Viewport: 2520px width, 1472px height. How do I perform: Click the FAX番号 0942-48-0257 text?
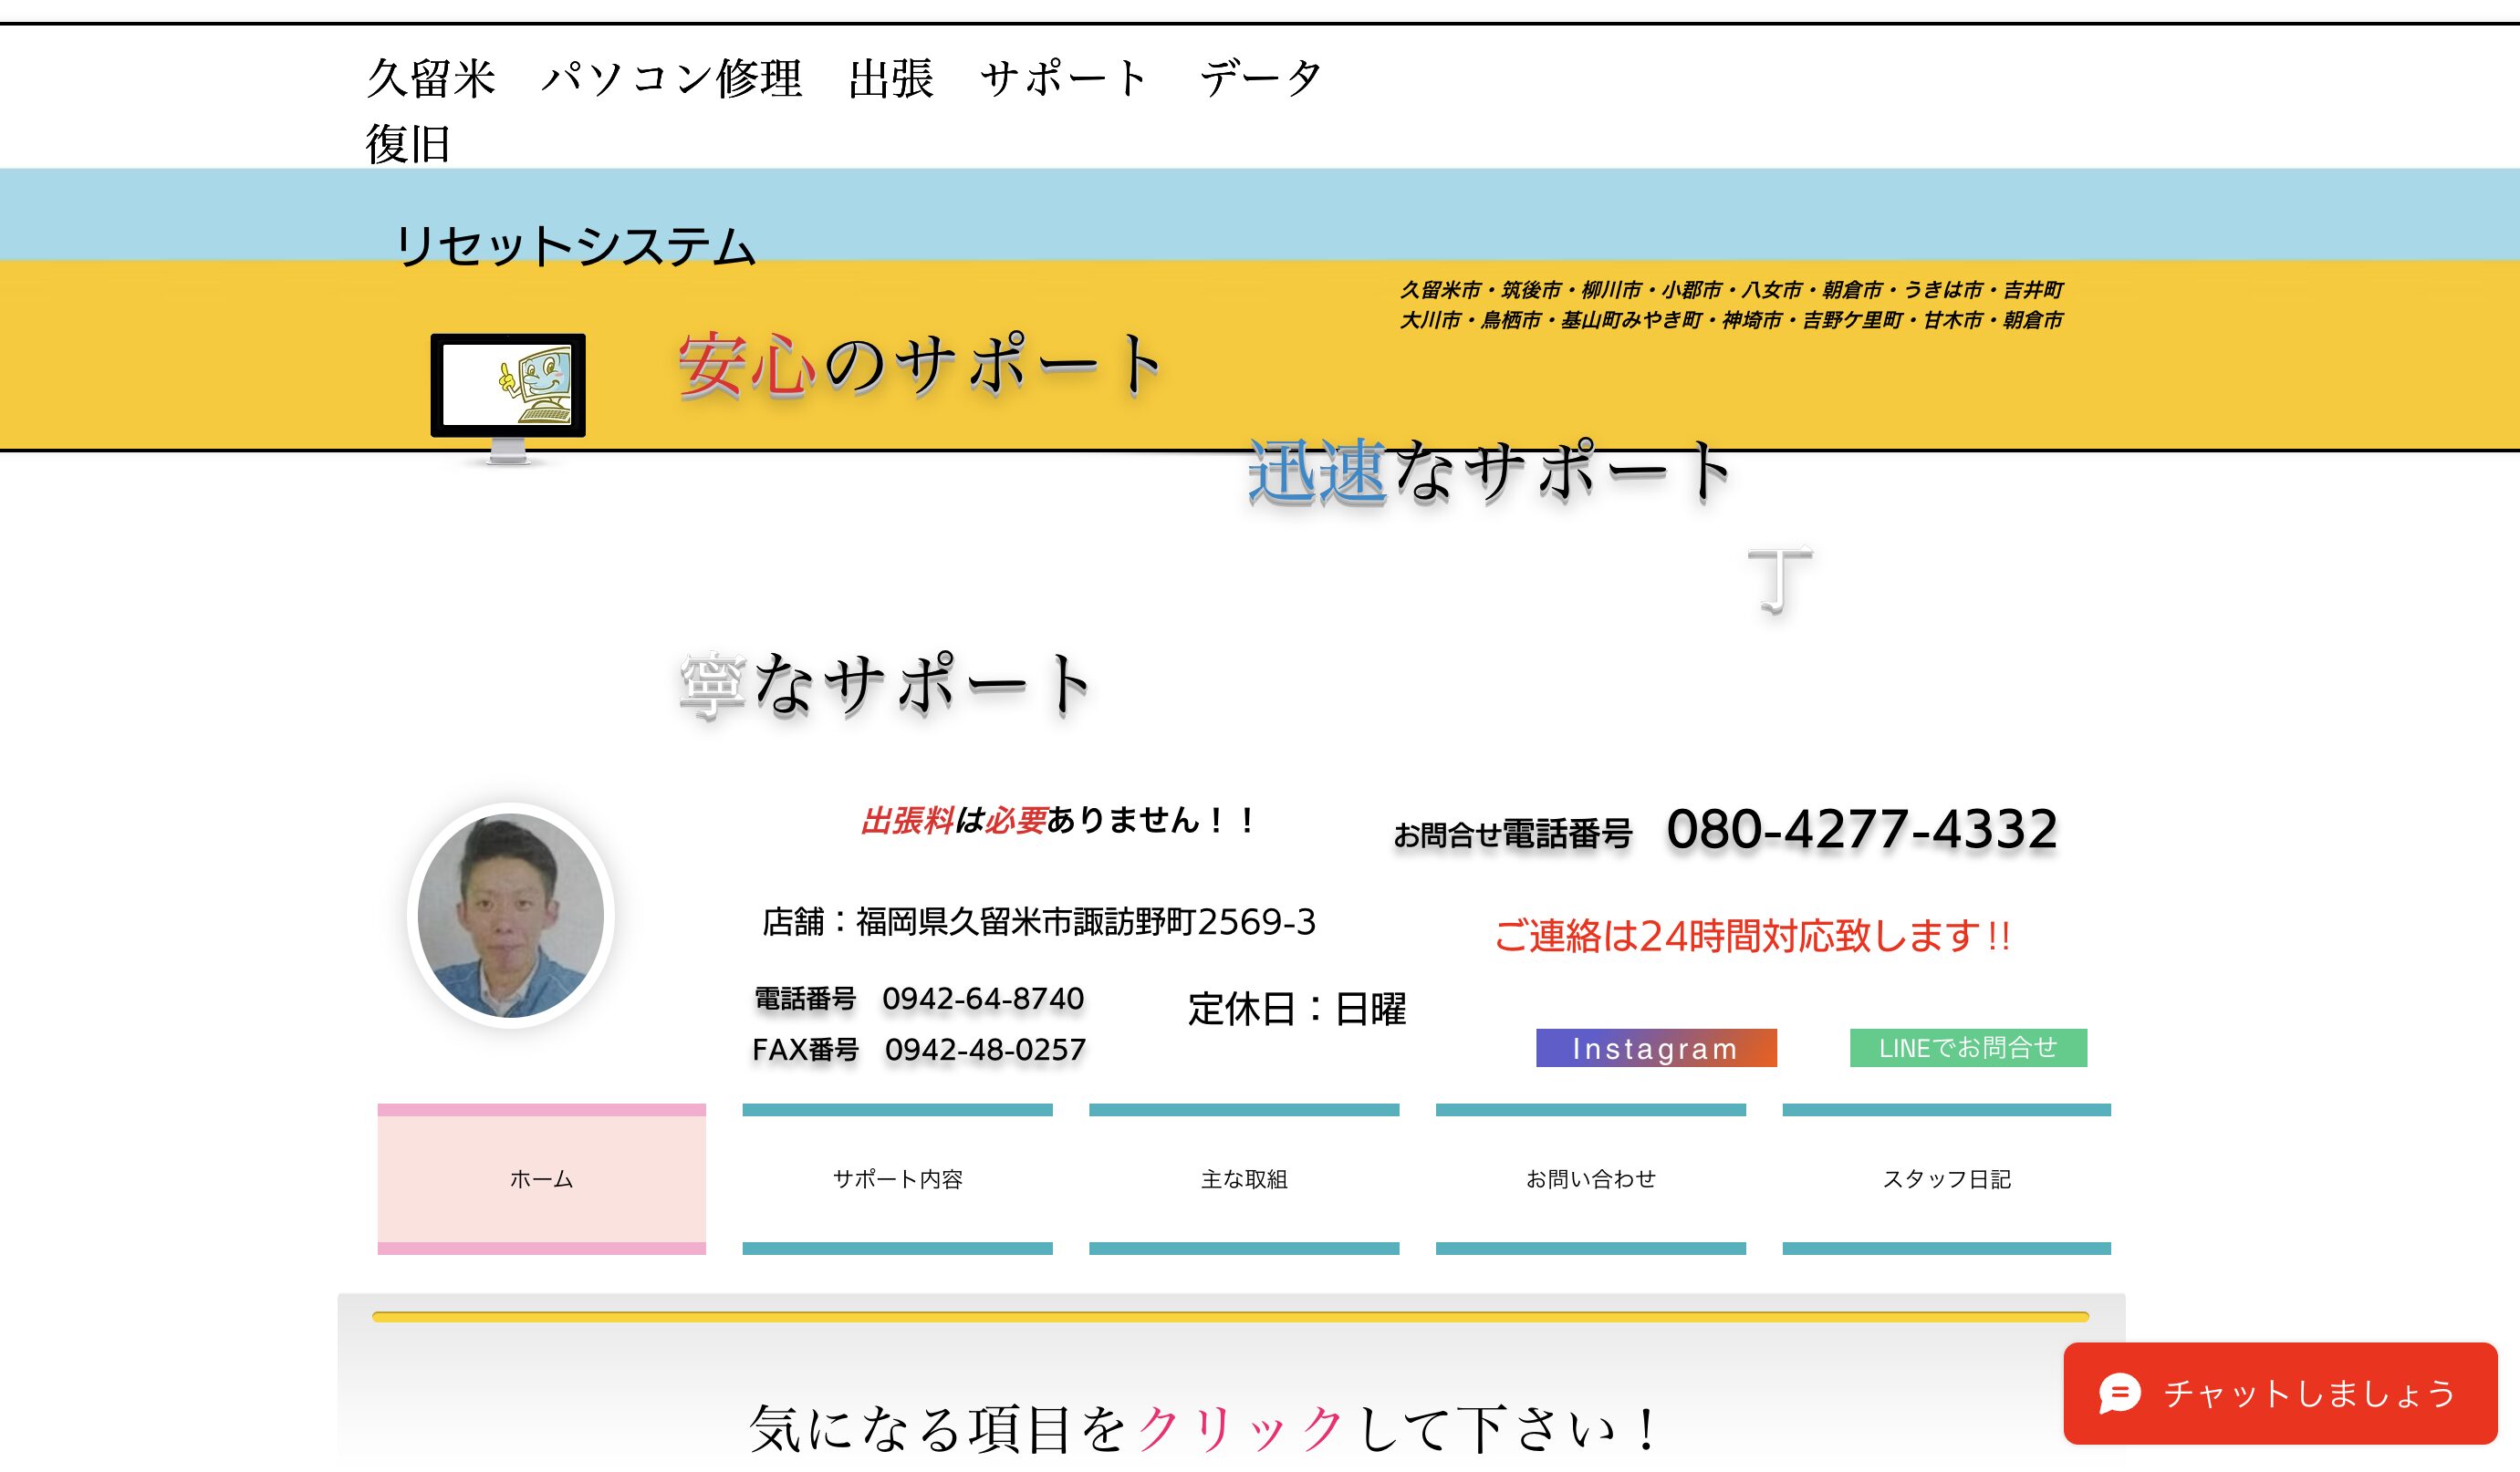click(x=919, y=1050)
